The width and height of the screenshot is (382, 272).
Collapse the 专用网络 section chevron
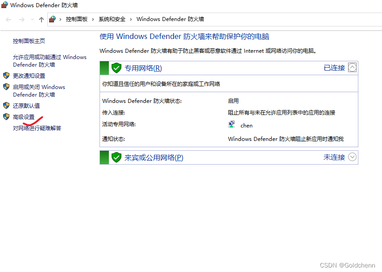click(352, 67)
